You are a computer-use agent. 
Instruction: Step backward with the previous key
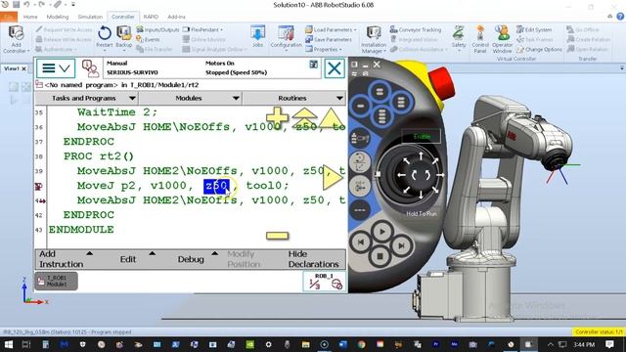click(361, 242)
